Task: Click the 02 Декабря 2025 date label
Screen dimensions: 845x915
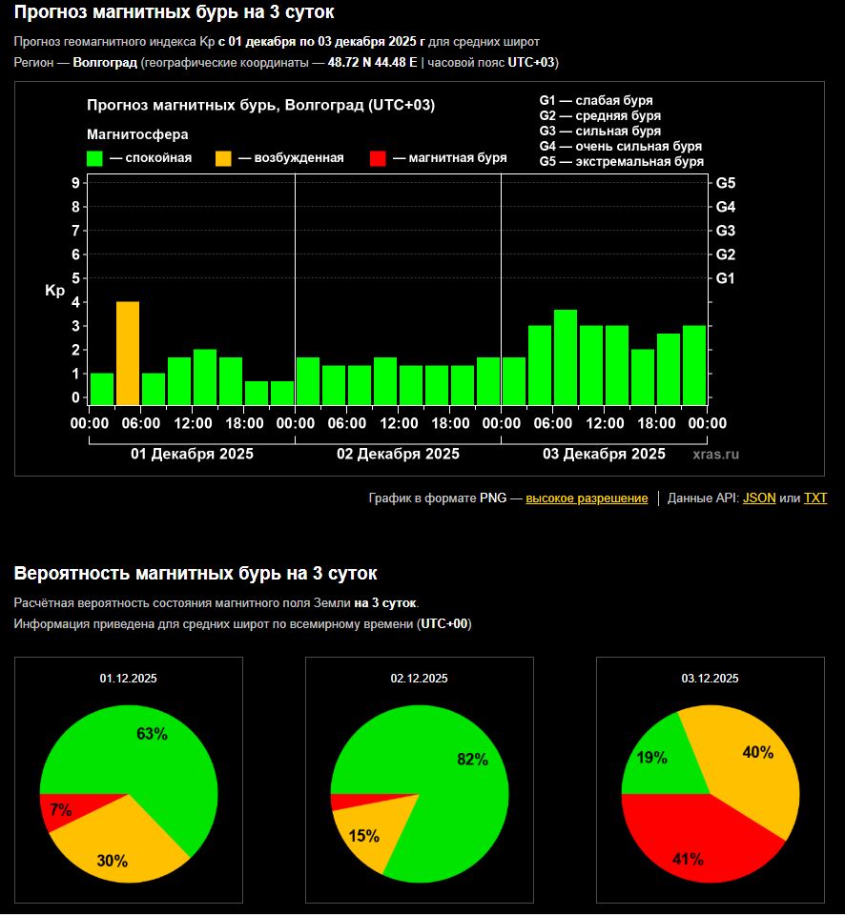Action: click(x=398, y=454)
